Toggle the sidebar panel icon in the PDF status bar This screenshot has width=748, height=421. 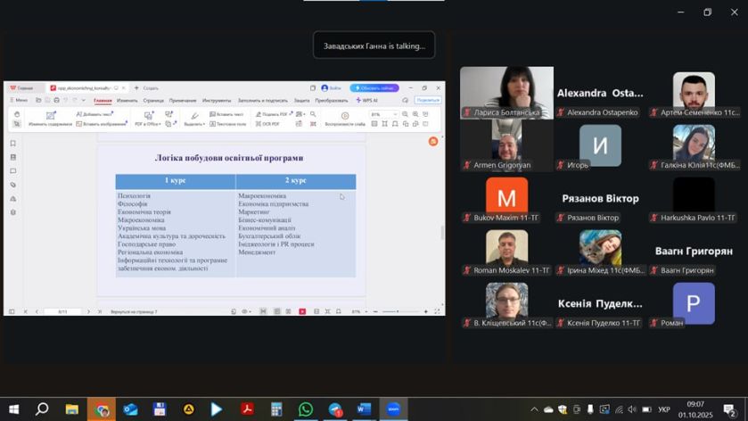pos(12,311)
